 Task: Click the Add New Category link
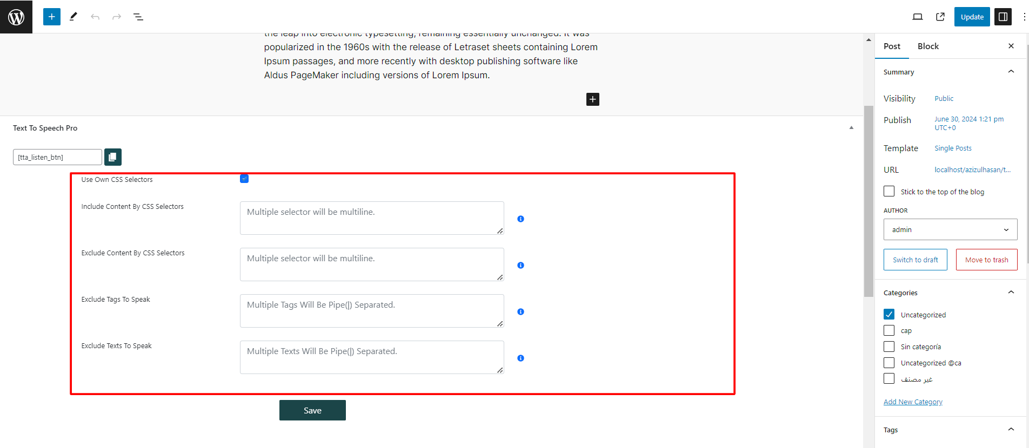click(913, 402)
